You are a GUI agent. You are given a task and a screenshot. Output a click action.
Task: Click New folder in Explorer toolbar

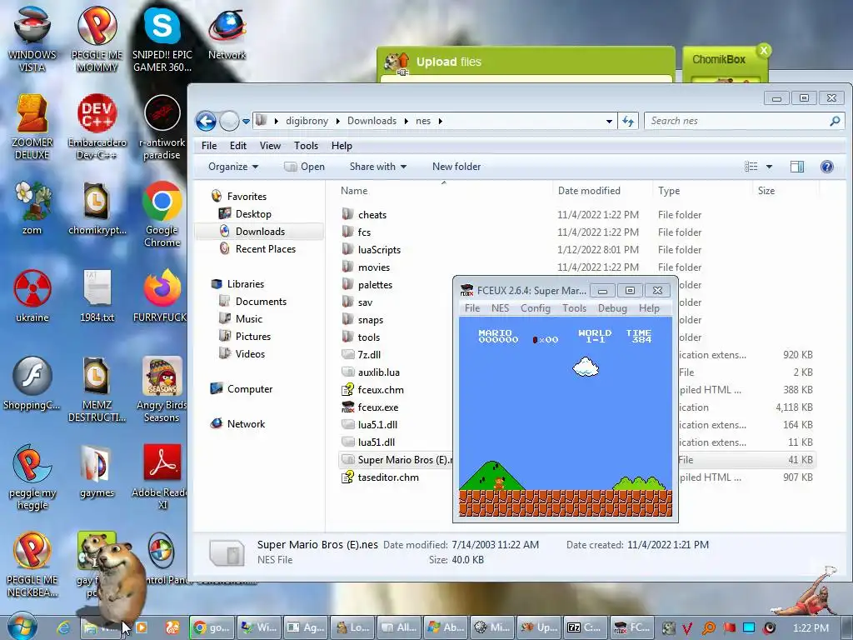pos(456,167)
